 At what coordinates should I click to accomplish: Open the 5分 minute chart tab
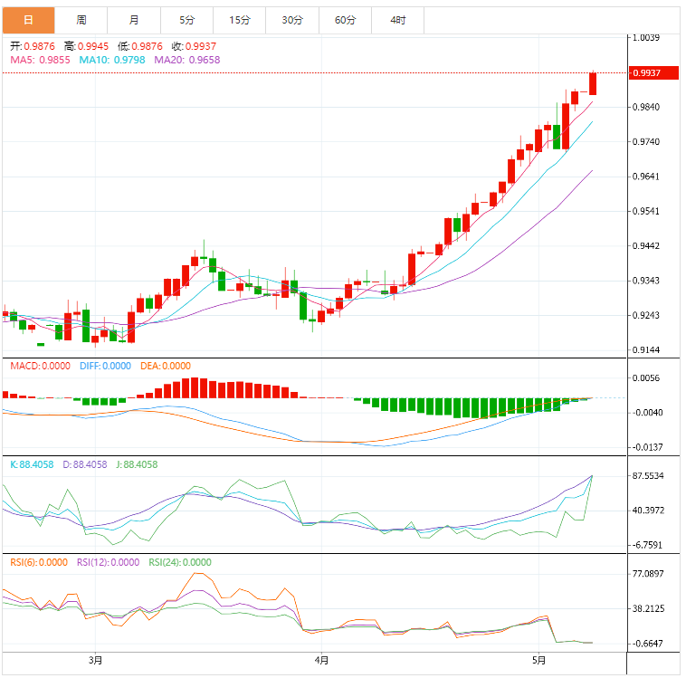(186, 19)
